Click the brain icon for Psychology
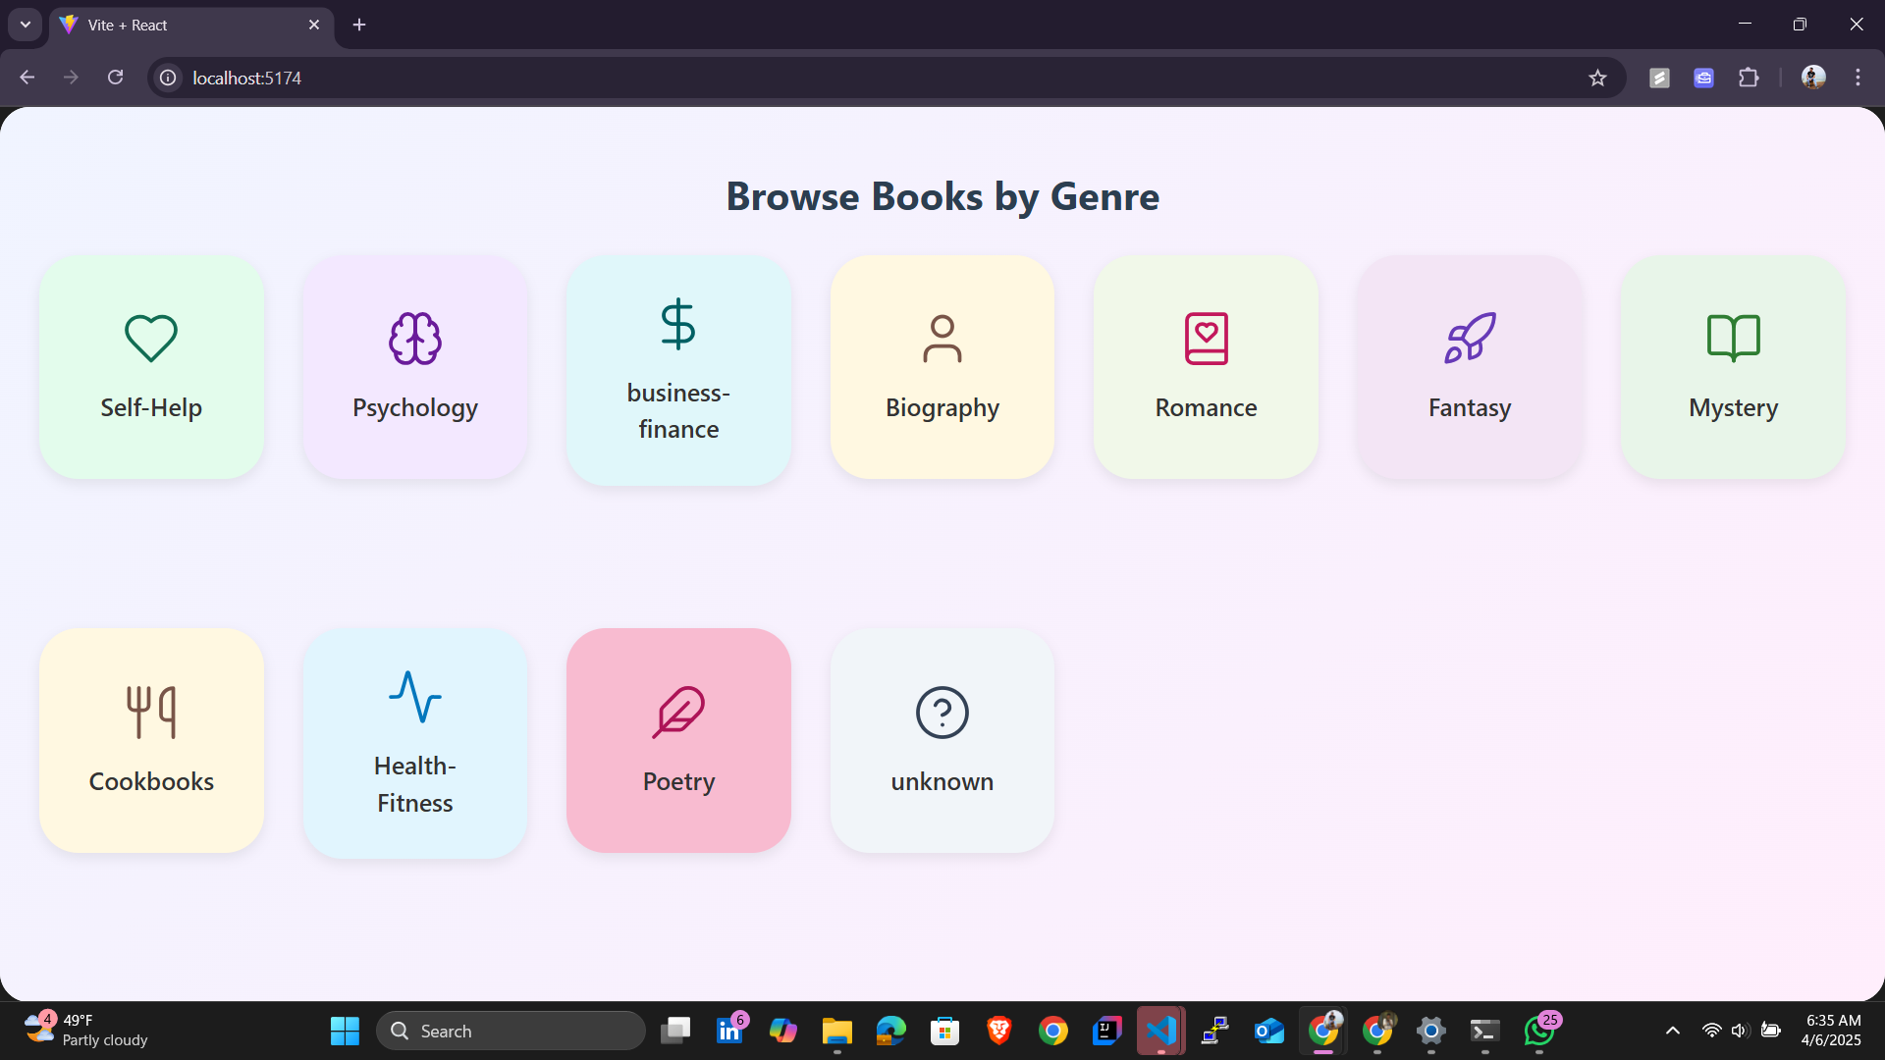Image resolution: width=1885 pixels, height=1060 pixels. [414, 339]
